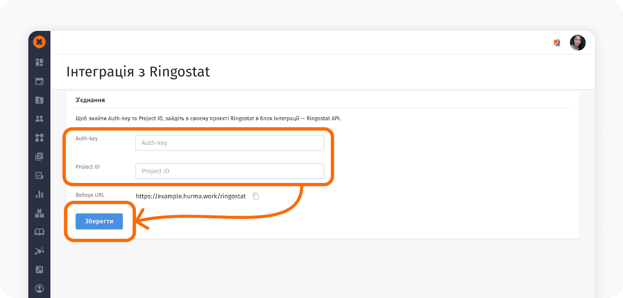This screenshot has width=623, height=298.
Task: Open the arrow-out external link icon
Action: [39, 270]
